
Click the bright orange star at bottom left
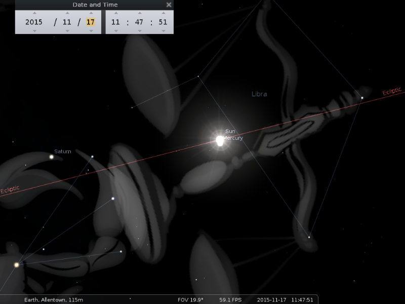click(17, 264)
